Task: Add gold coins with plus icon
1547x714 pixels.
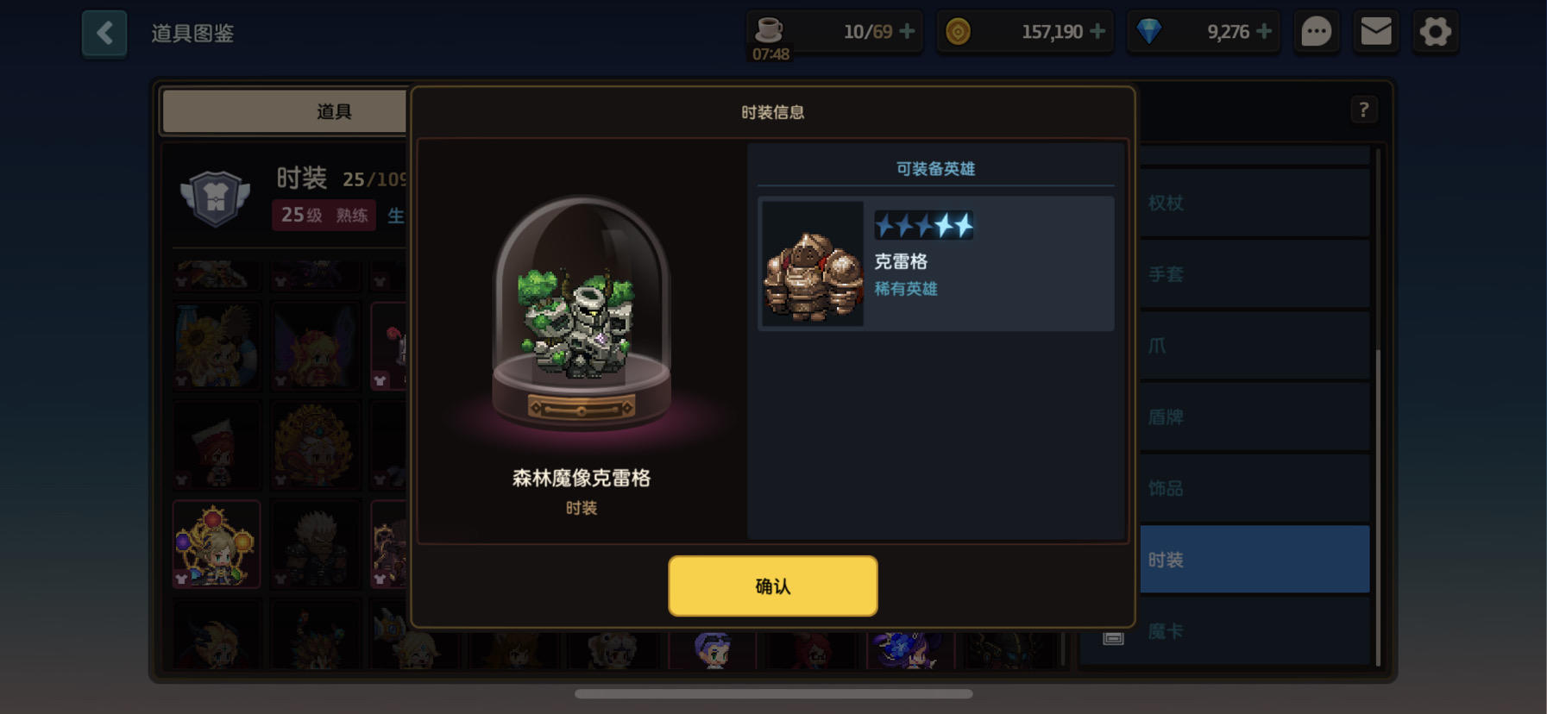Action: [1097, 31]
